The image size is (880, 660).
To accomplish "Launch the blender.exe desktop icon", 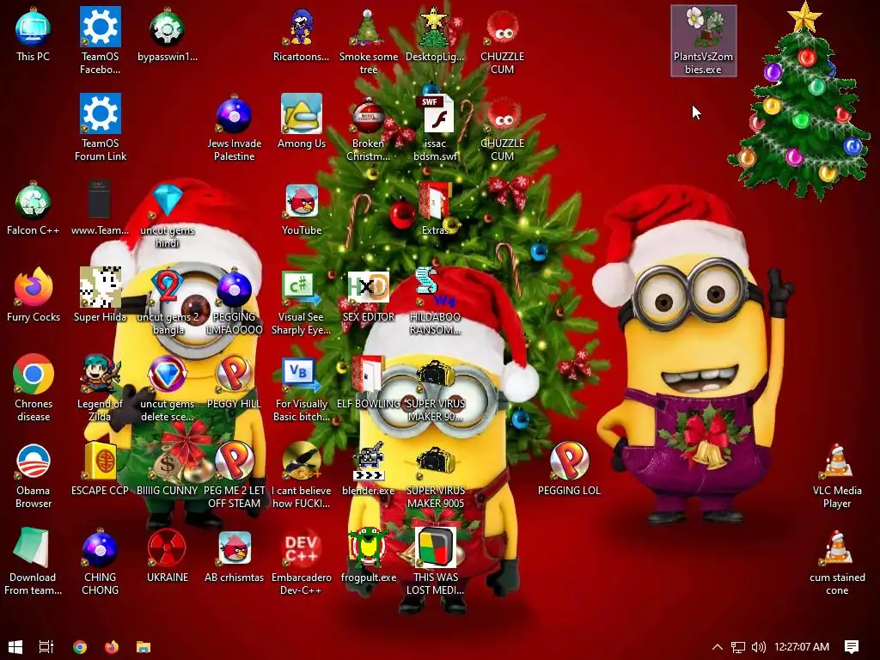I will coord(368,470).
